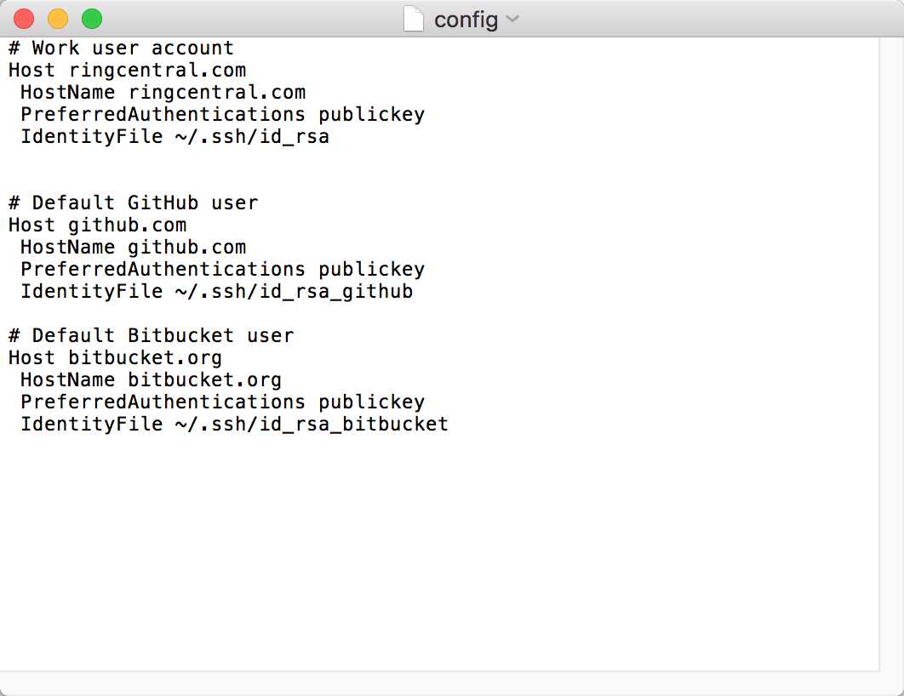This screenshot has width=904, height=696.
Task: Click the empty text area below the last line
Action: point(426,553)
